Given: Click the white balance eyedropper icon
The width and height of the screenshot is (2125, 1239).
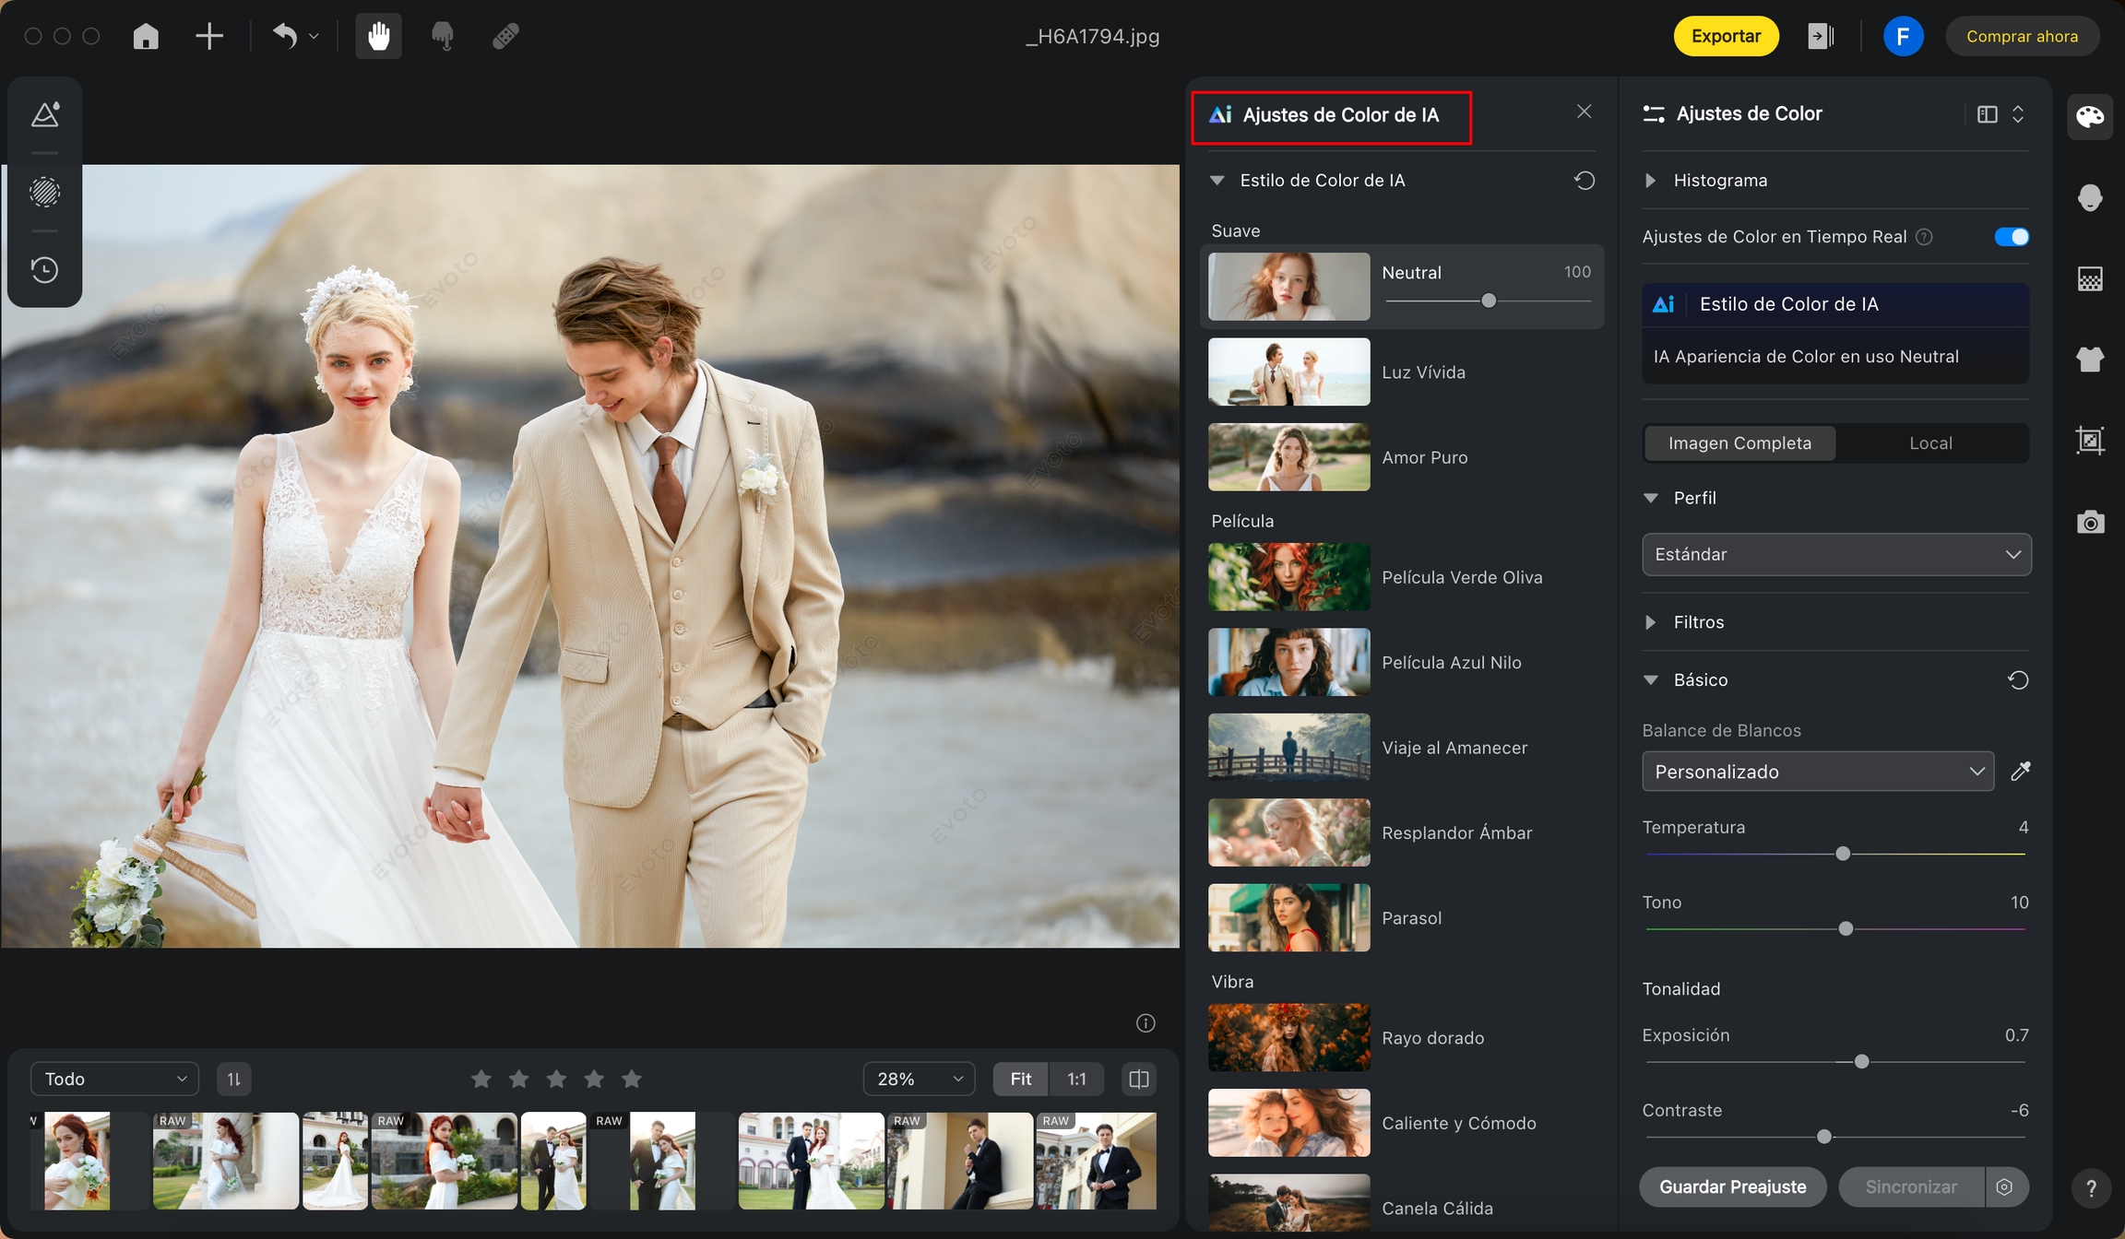Looking at the screenshot, I should click(x=2020, y=772).
